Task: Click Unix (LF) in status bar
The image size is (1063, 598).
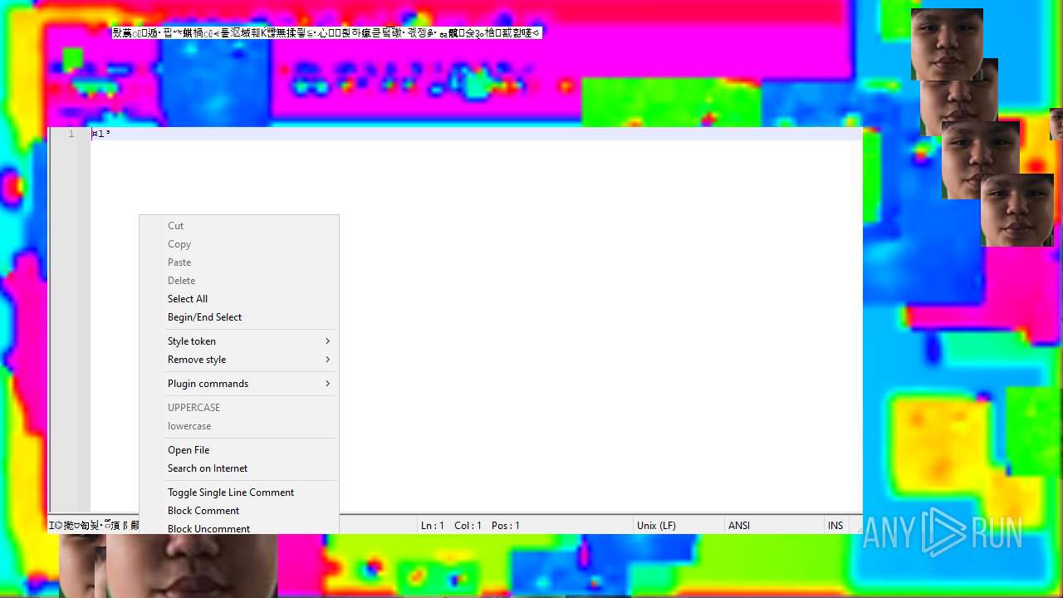Action: coord(656,526)
